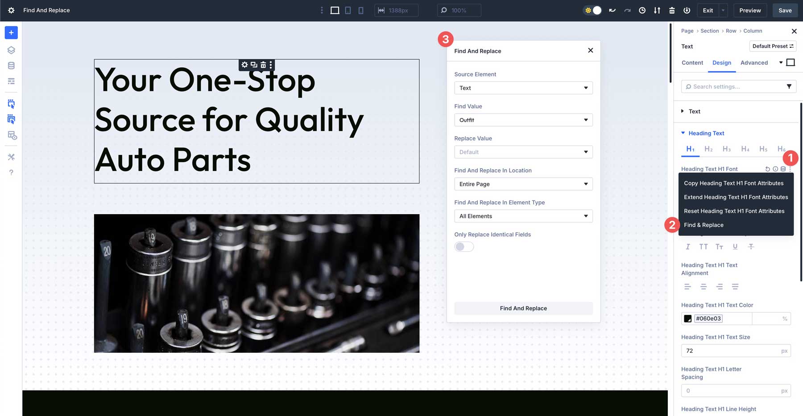803x416 pixels.
Task: Save the page
Action: pos(785,10)
